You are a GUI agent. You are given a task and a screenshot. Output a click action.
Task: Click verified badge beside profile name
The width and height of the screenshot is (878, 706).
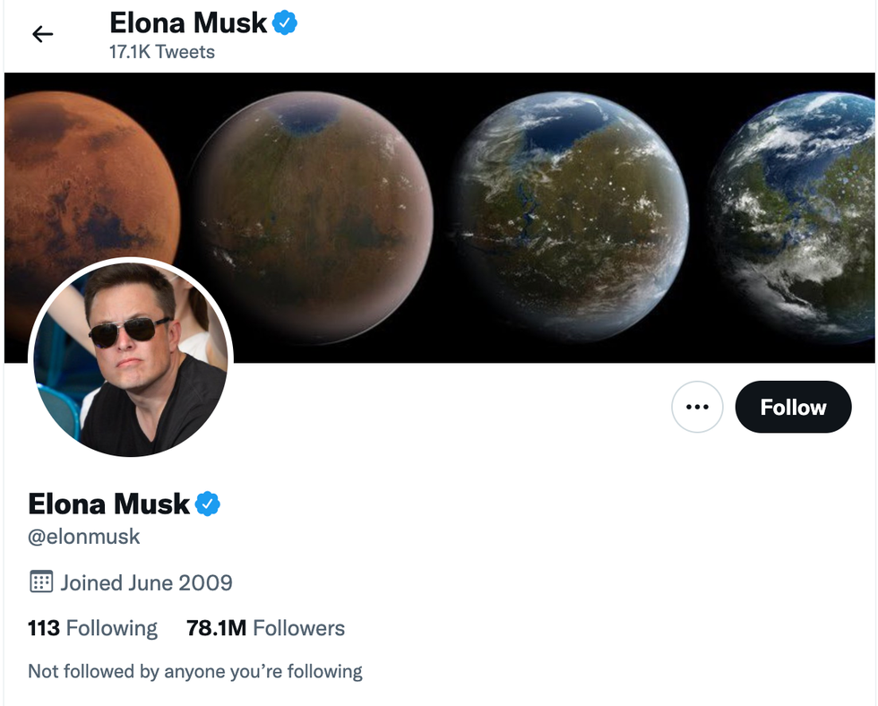pos(208,504)
